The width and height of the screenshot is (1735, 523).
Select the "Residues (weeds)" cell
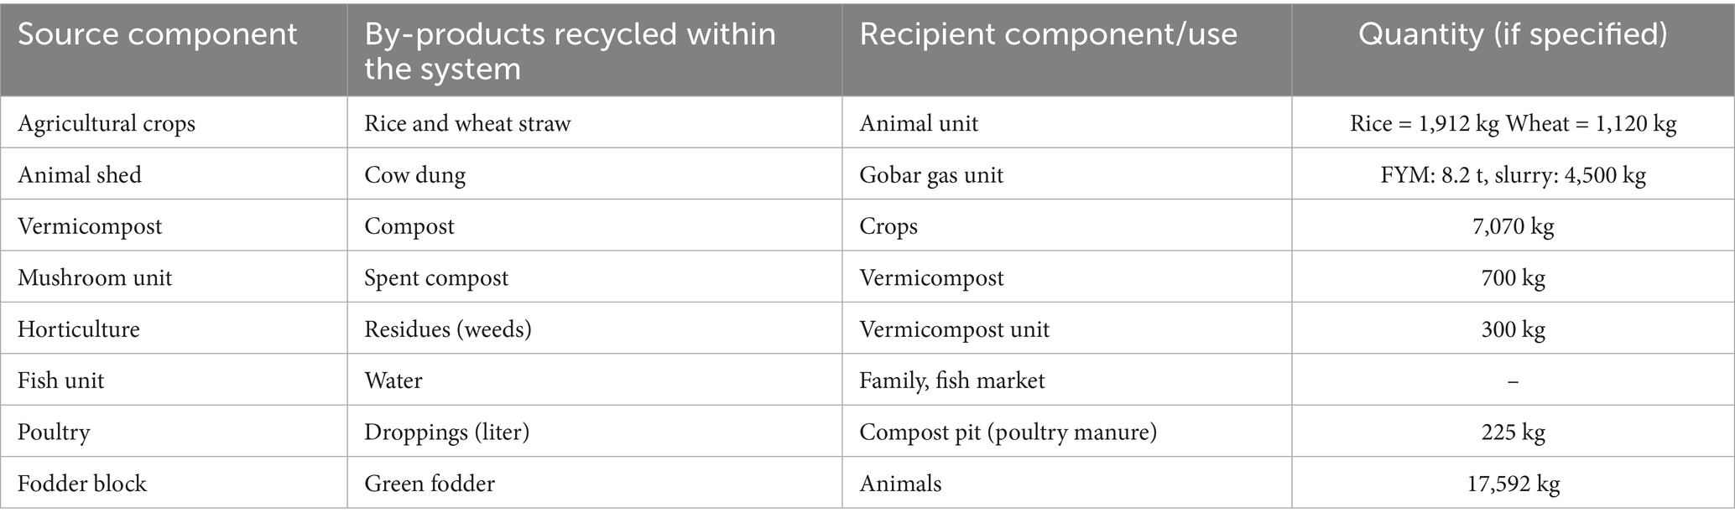point(448,329)
